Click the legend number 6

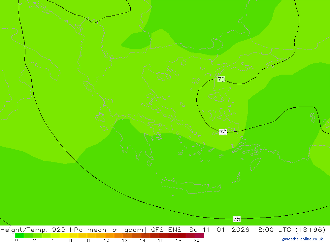coord(71,240)
